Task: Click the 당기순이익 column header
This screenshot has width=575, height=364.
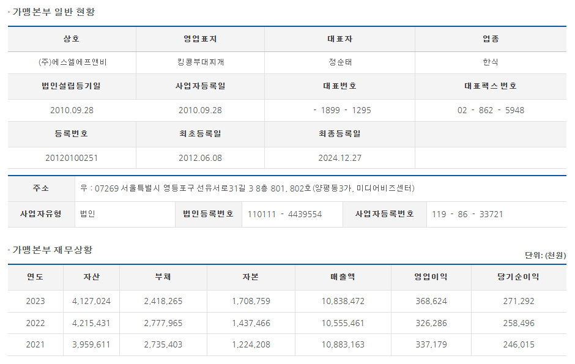Action: click(519, 277)
